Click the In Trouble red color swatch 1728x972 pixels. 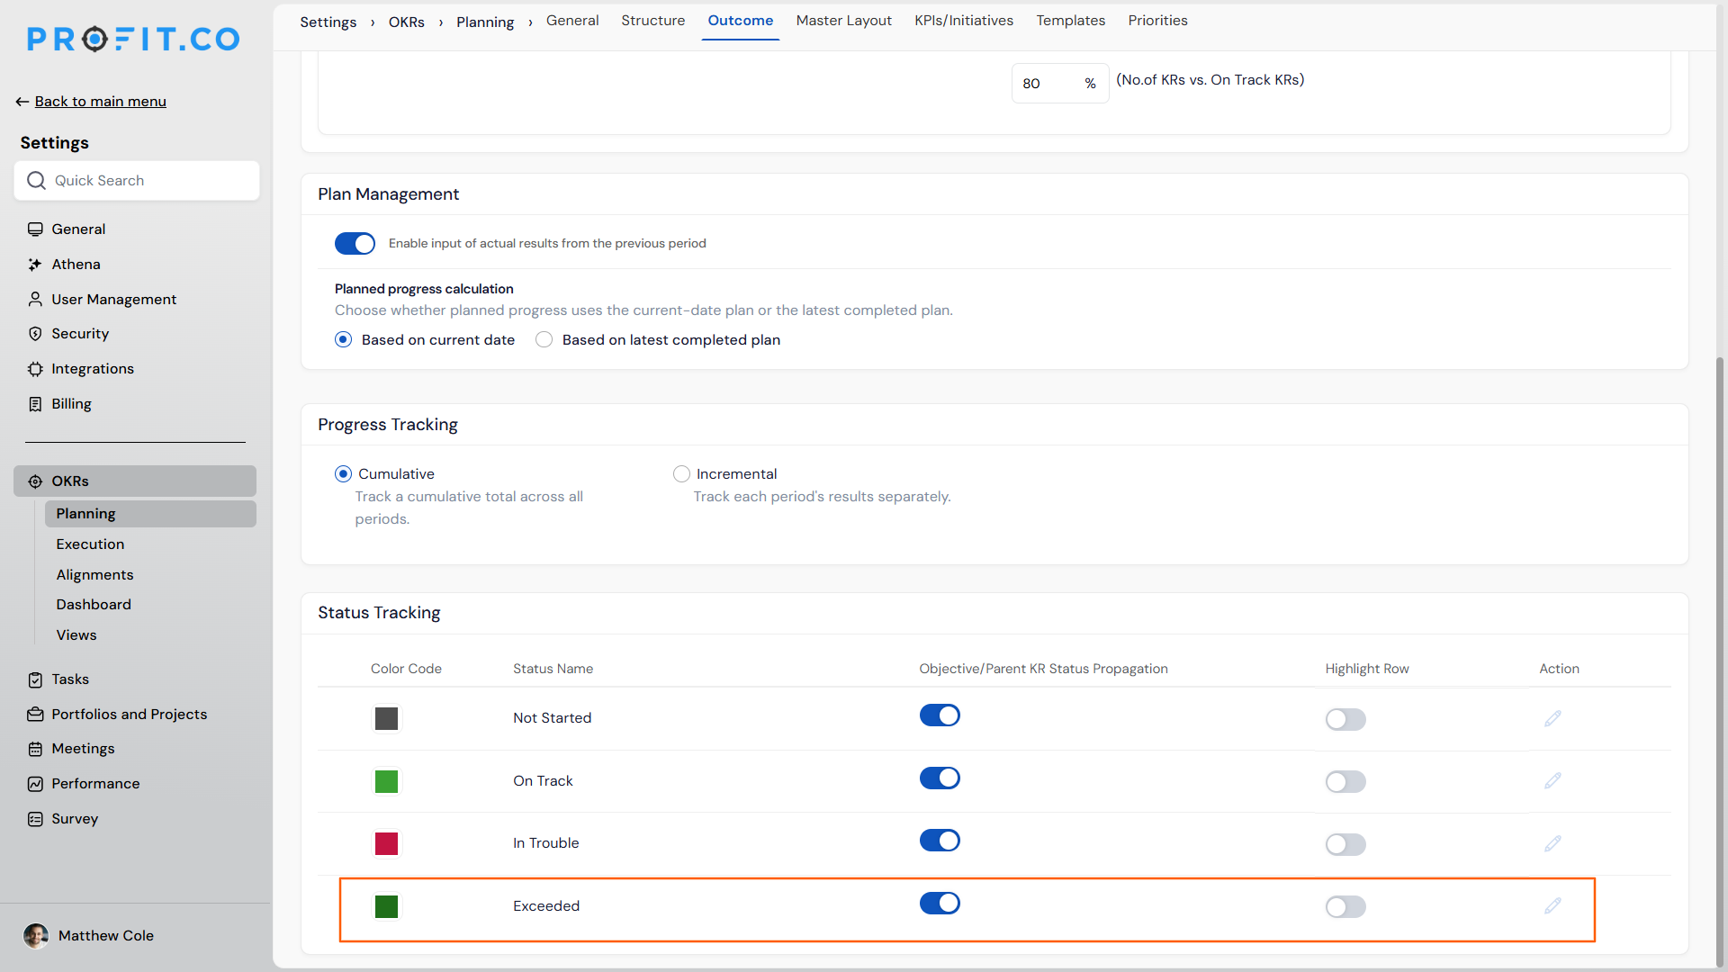tap(386, 843)
